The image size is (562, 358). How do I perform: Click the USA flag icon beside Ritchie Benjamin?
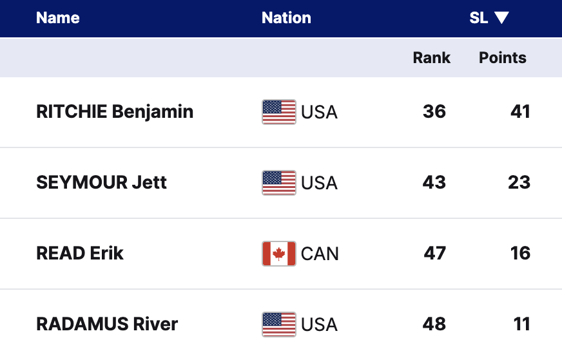[279, 112]
